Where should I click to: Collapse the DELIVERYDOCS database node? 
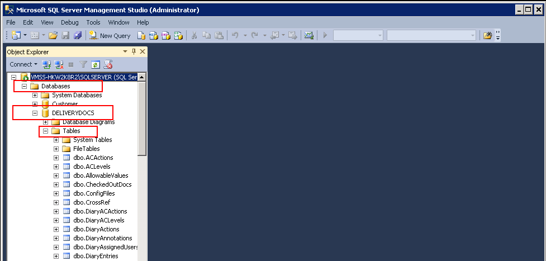(x=35, y=113)
